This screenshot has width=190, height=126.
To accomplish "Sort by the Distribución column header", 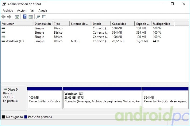I will click(x=43, y=24).
